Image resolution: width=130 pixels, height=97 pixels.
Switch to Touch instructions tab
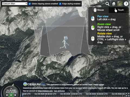coord(119,10)
